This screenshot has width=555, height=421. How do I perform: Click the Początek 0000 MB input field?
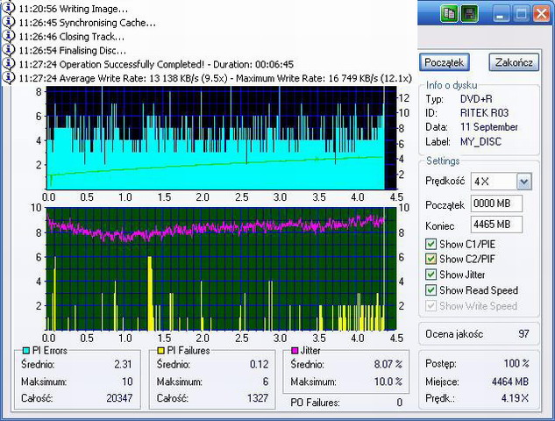click(x=496, y=203)
